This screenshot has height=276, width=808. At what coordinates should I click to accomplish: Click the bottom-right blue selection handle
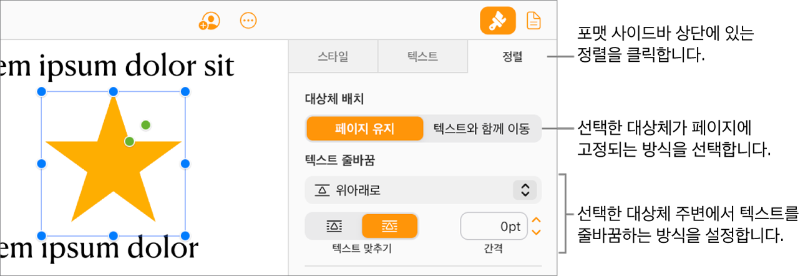click(x=185, y=235)
